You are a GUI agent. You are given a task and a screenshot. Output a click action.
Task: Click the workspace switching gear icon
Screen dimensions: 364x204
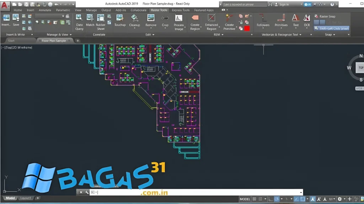point(339,199)
